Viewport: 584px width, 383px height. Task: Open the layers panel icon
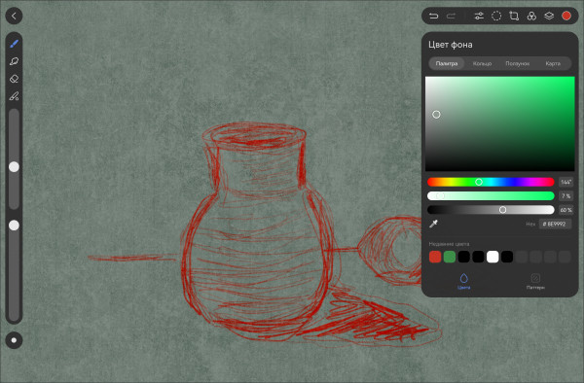pos(549,16)
